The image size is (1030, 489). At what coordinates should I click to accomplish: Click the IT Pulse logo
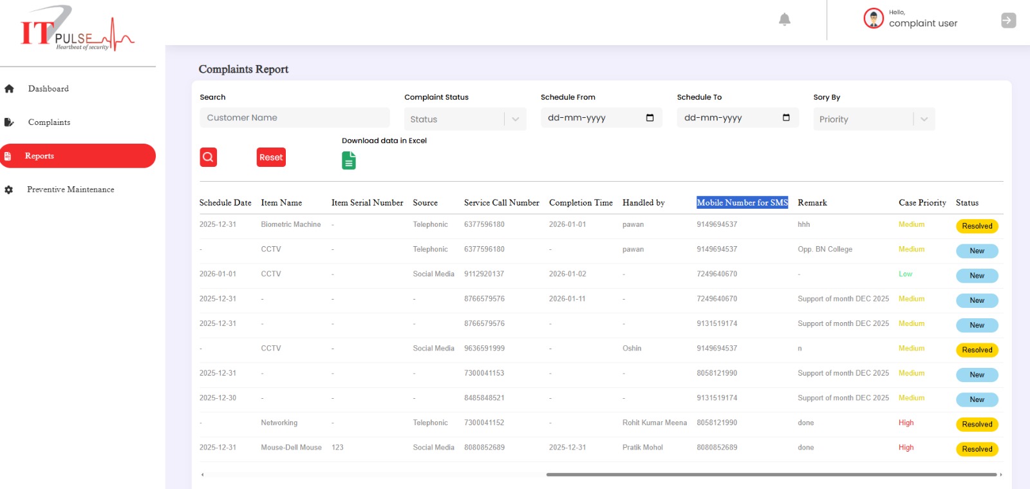pyautogui.click(x=77, y=29)
